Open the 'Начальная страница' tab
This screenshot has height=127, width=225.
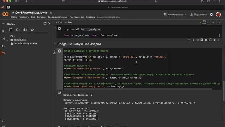118,7
